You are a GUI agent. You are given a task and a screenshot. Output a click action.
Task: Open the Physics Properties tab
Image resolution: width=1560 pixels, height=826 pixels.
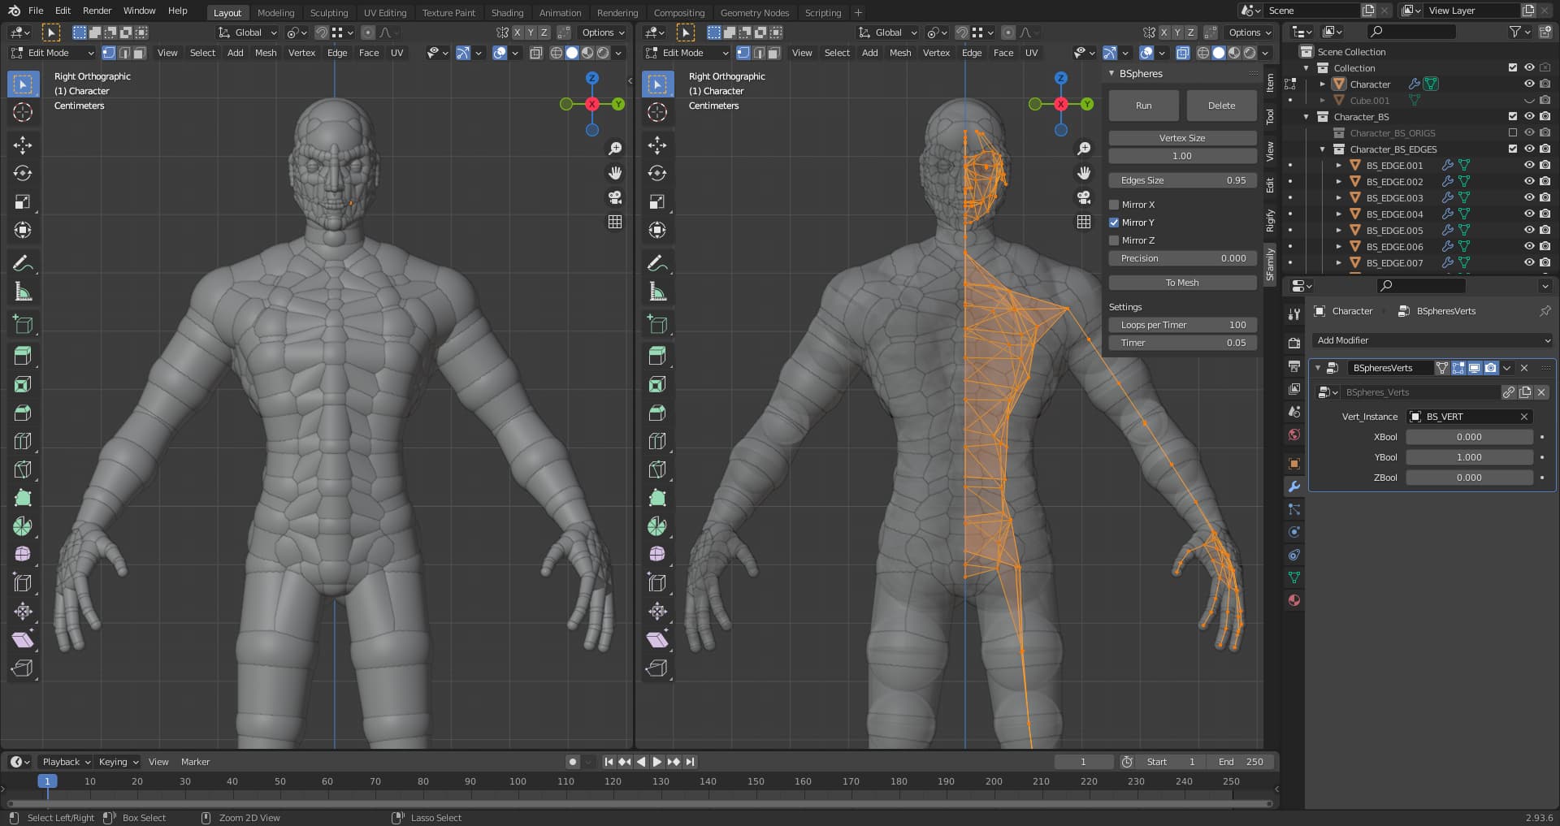(1294, 531)
